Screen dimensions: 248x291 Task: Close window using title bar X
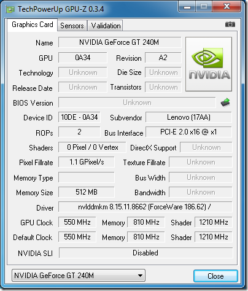coord(227,7)
